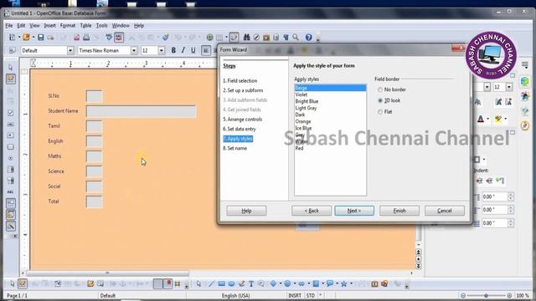Image resolution: width=536 pixels, height=301 pixels.
Task: Select the Flat radio button
Action: click(x=379, y=112)
